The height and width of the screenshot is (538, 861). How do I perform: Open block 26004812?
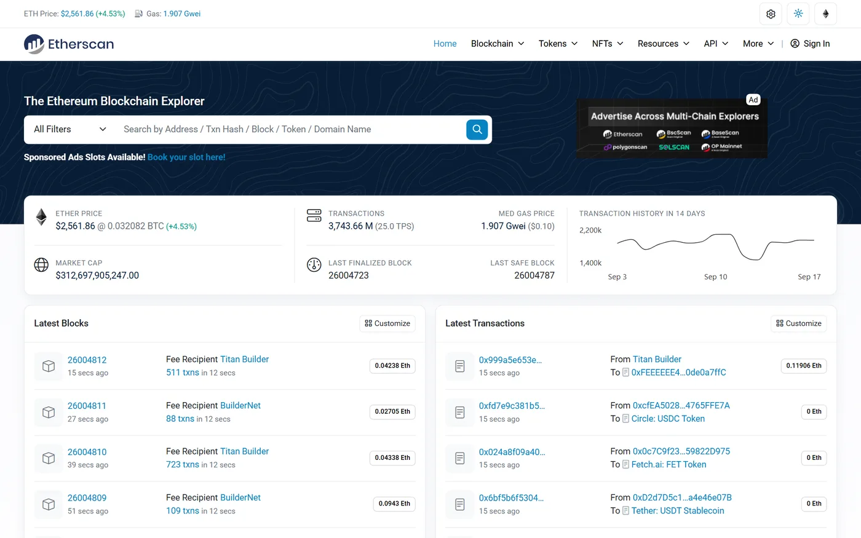pyautogui.click(x=87, y=360)
